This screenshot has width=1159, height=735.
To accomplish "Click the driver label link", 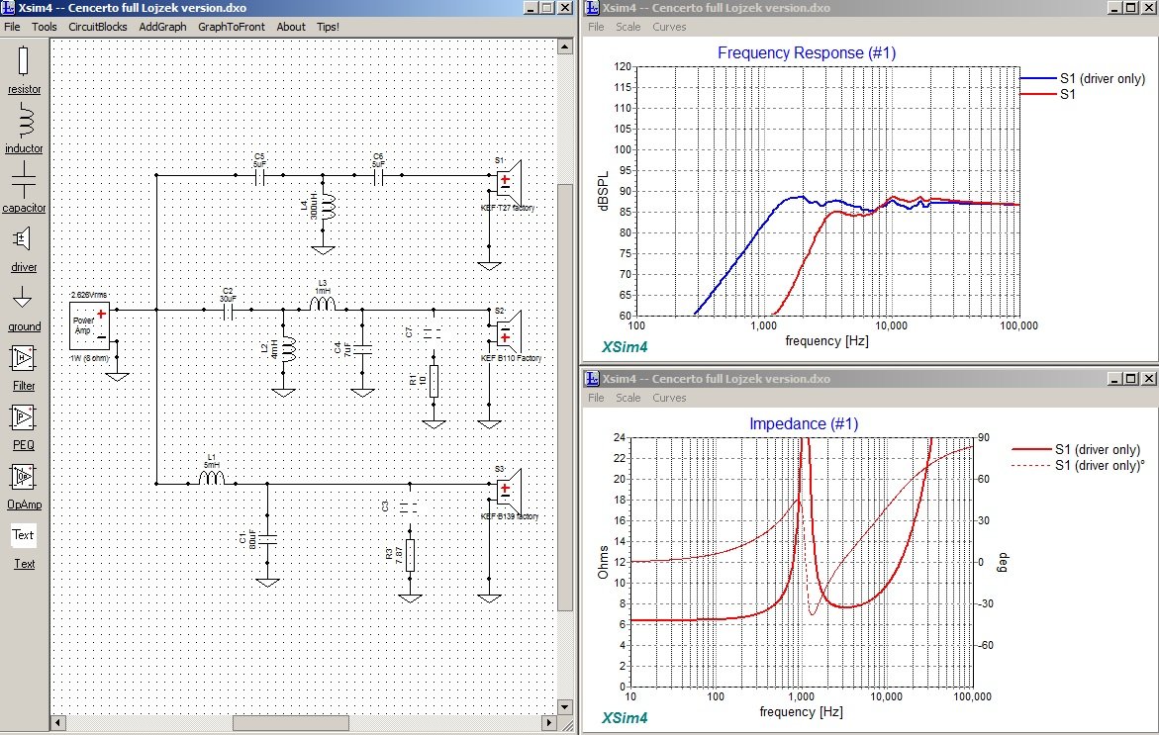I will 24,267.
